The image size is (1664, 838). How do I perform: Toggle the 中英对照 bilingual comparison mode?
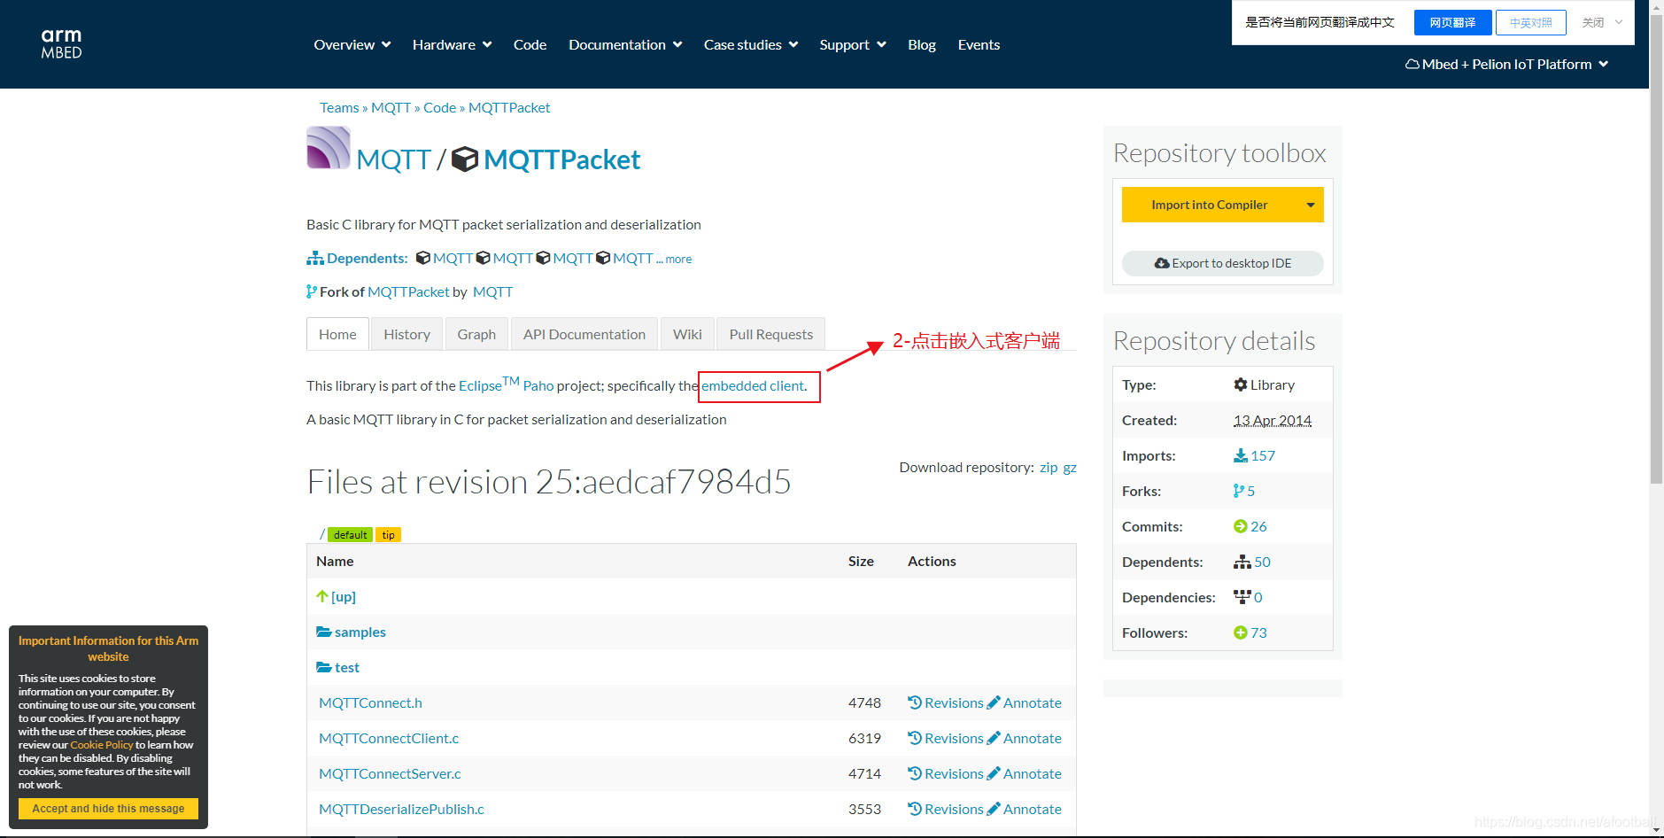[1529, 22]
